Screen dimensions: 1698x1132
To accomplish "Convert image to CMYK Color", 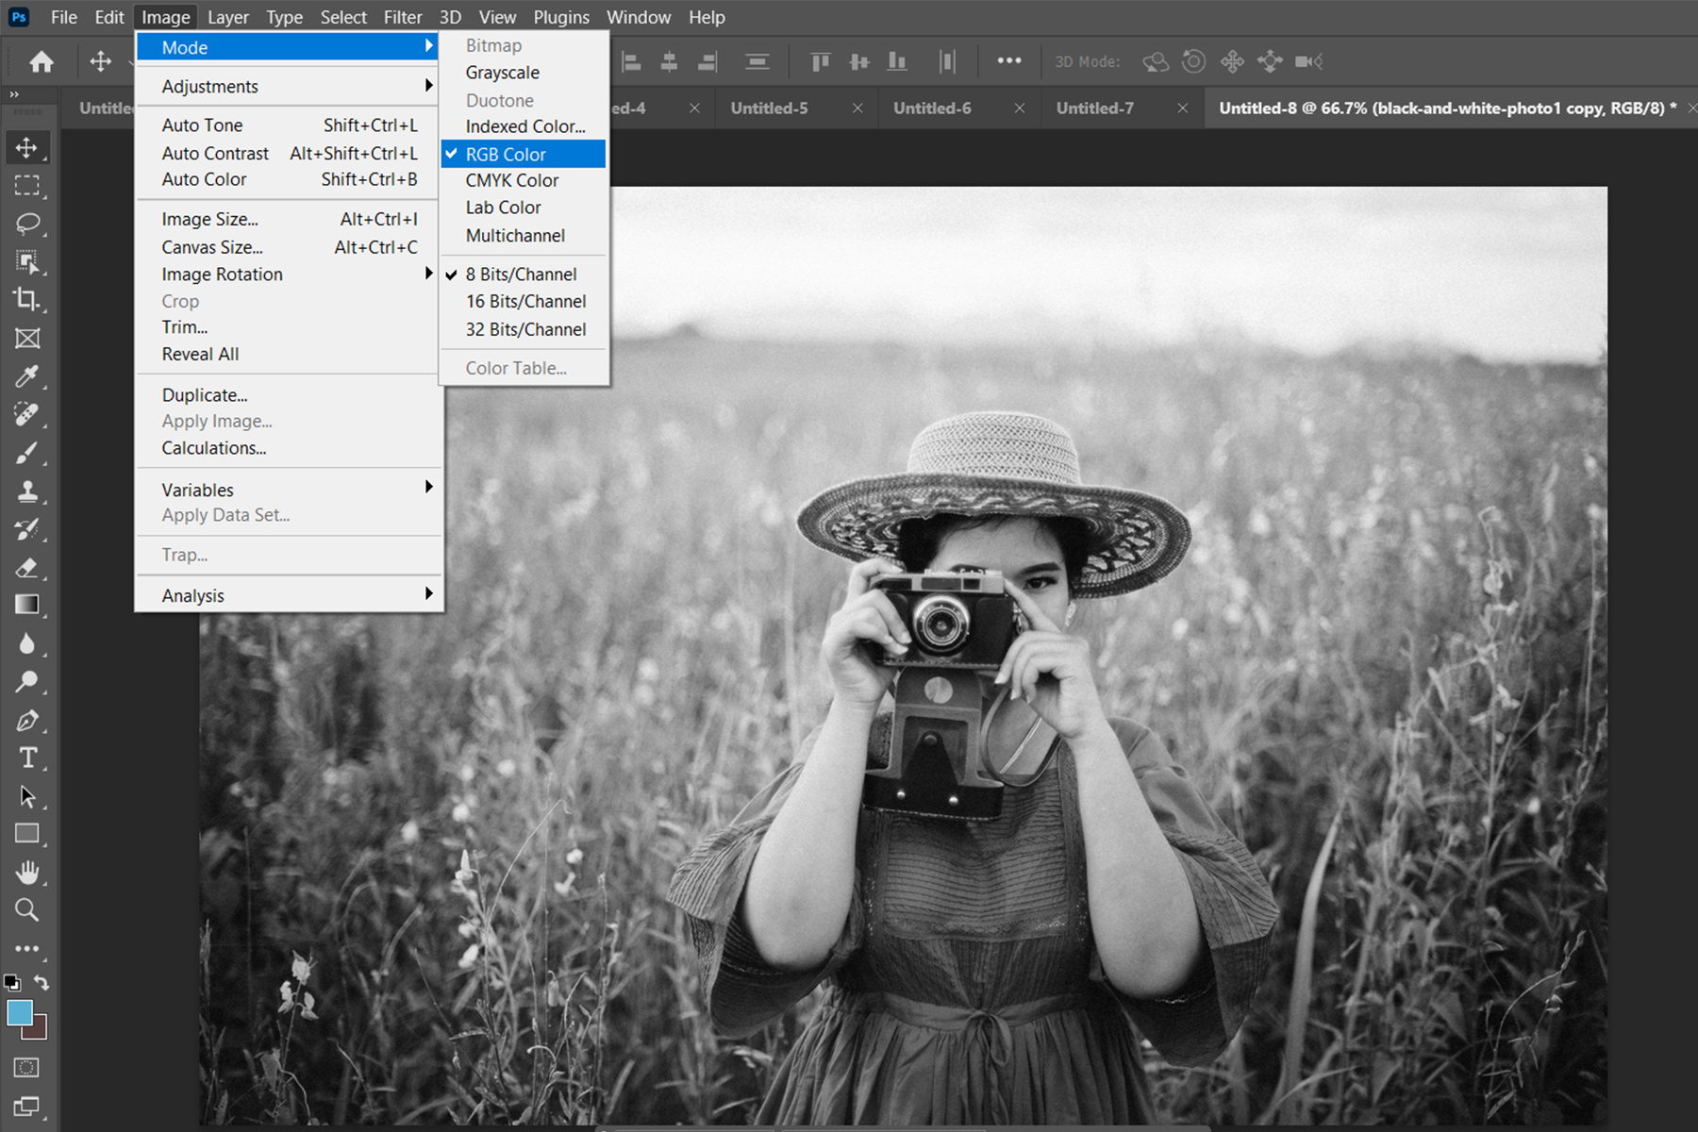I will pos(524,180).
